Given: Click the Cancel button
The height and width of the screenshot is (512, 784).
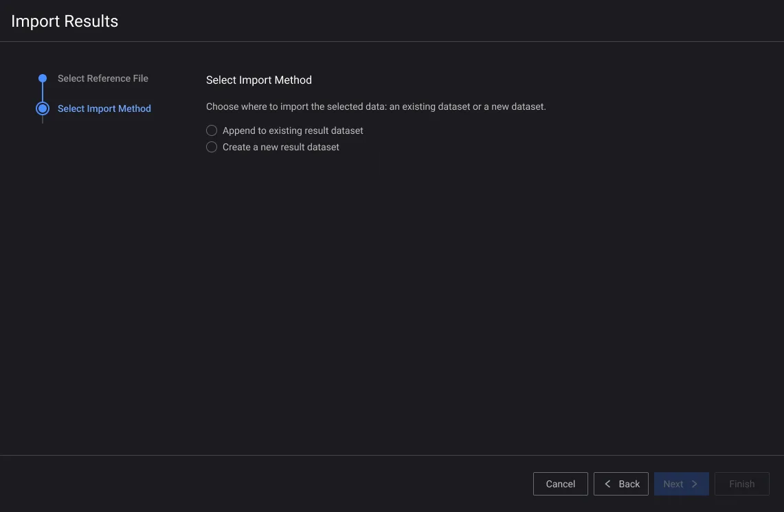Looking at the screenshot, I should [560, 484].
